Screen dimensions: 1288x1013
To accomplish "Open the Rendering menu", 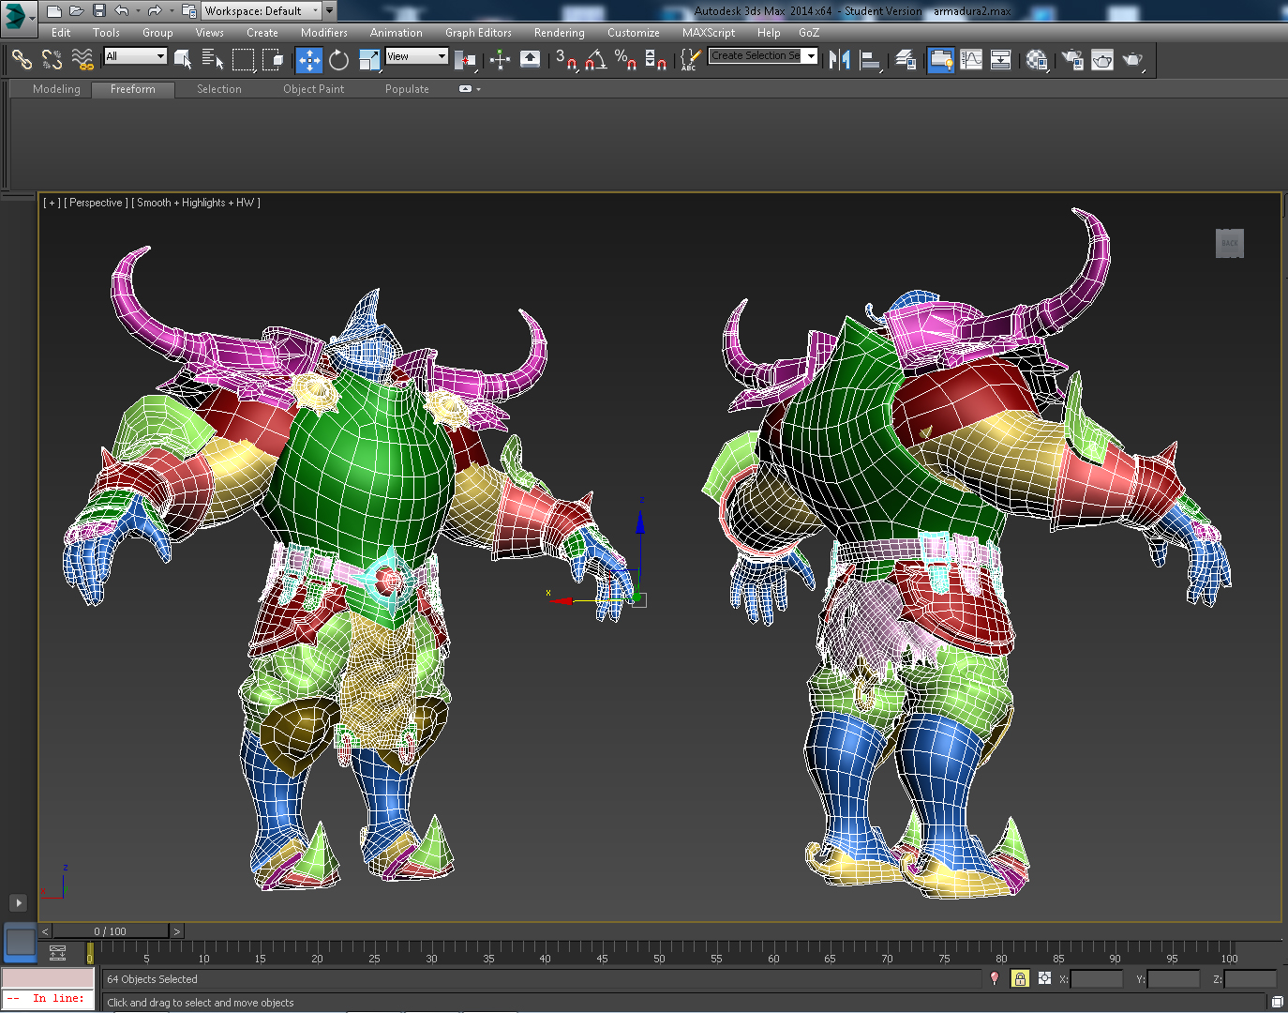I will click(x=560, y=33).
